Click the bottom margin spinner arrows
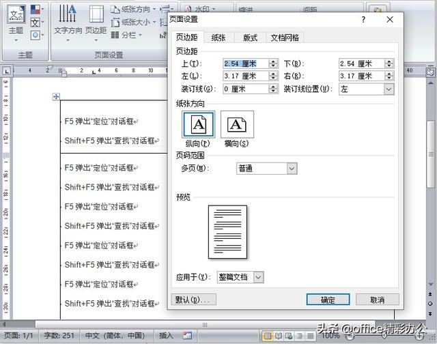 [x=389, y=63]
